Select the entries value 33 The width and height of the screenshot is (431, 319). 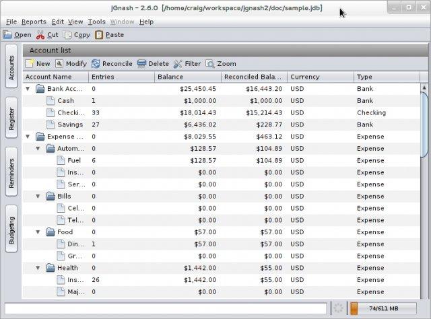click(96, 112)
